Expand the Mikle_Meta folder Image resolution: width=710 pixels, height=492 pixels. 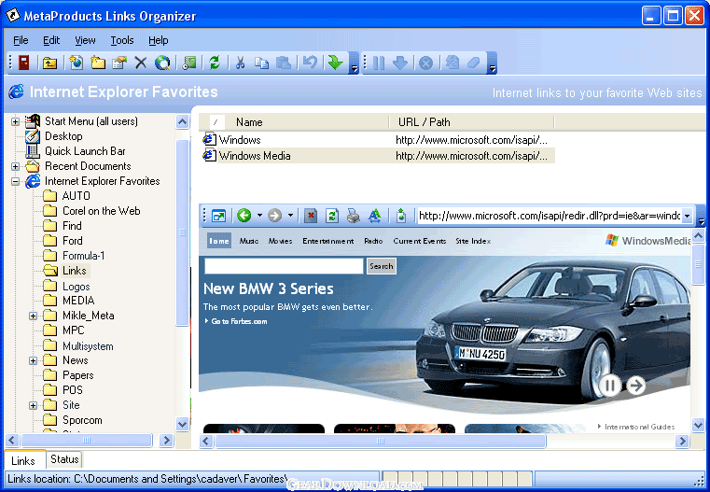33,316
